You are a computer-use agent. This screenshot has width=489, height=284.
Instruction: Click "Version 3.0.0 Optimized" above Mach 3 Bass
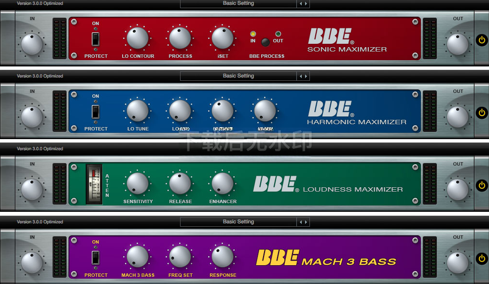(x=40, y=222)
